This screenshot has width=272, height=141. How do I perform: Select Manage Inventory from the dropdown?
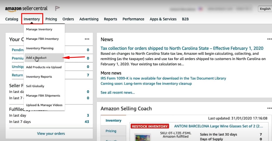pos(44,29)
